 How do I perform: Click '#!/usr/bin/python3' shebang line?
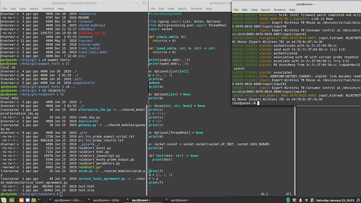[165, 14]
